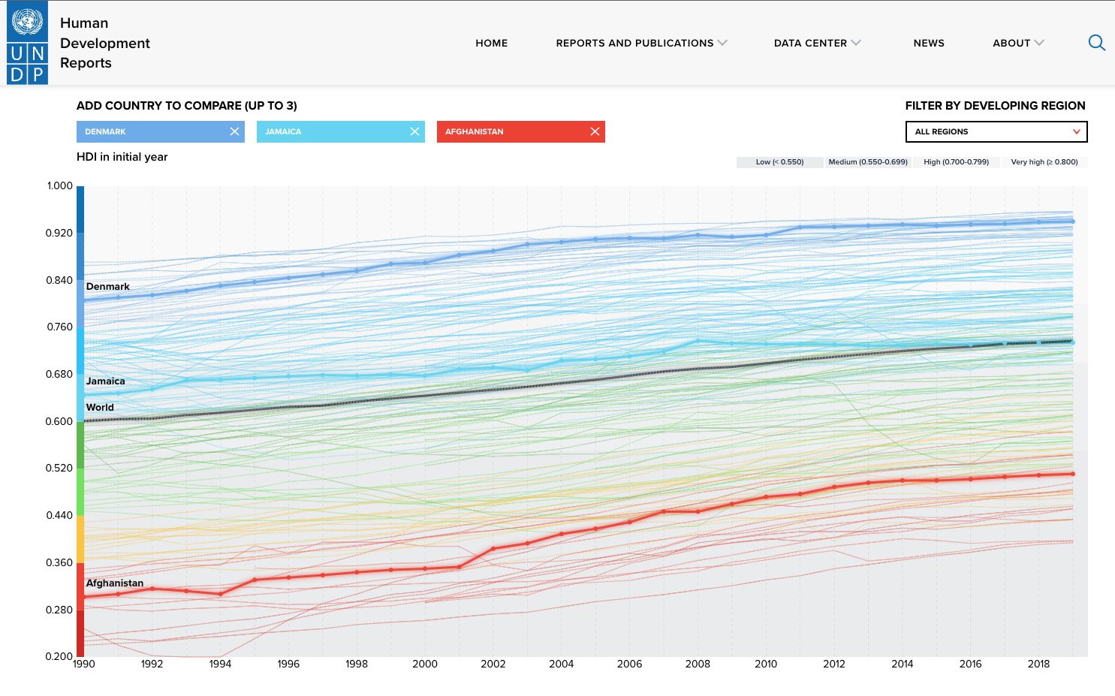Open the ALL REGIONS dropdown
This screenshot has width=1115, height=696.
pyautogui.click(x=996, y=131)
